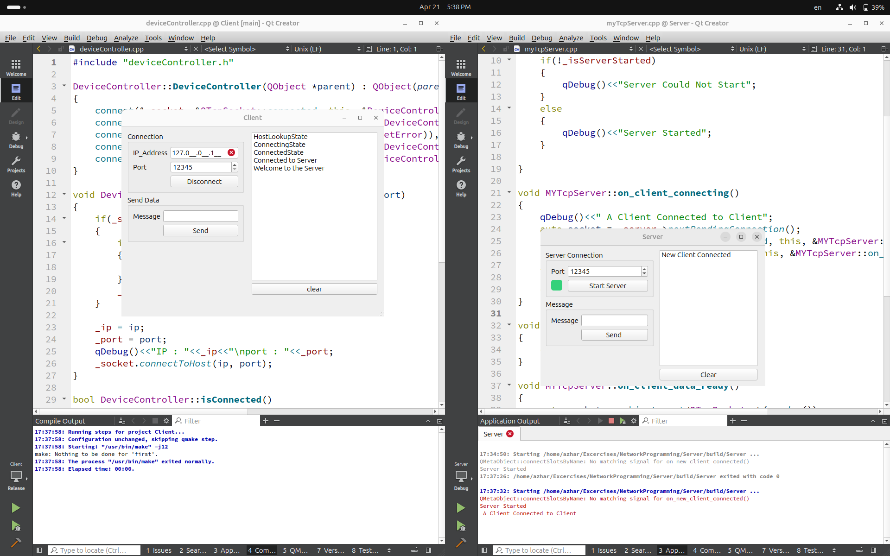Viewport: 890px width, 556px height.
Task: Toggle left sidebar in Server Qt Creator
Action: 484,550
